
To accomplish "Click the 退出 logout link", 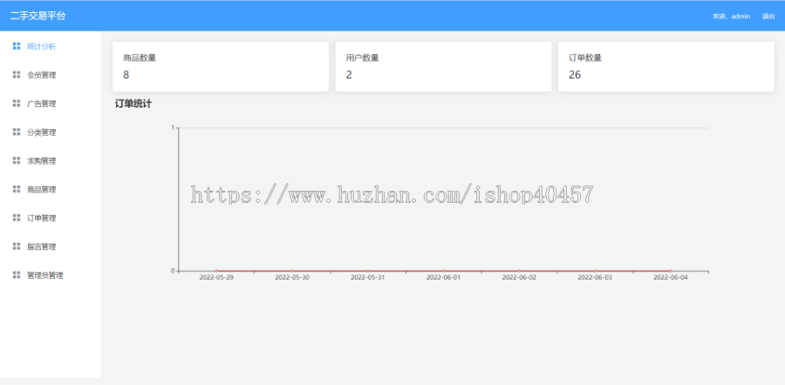I will click(768, 17).
